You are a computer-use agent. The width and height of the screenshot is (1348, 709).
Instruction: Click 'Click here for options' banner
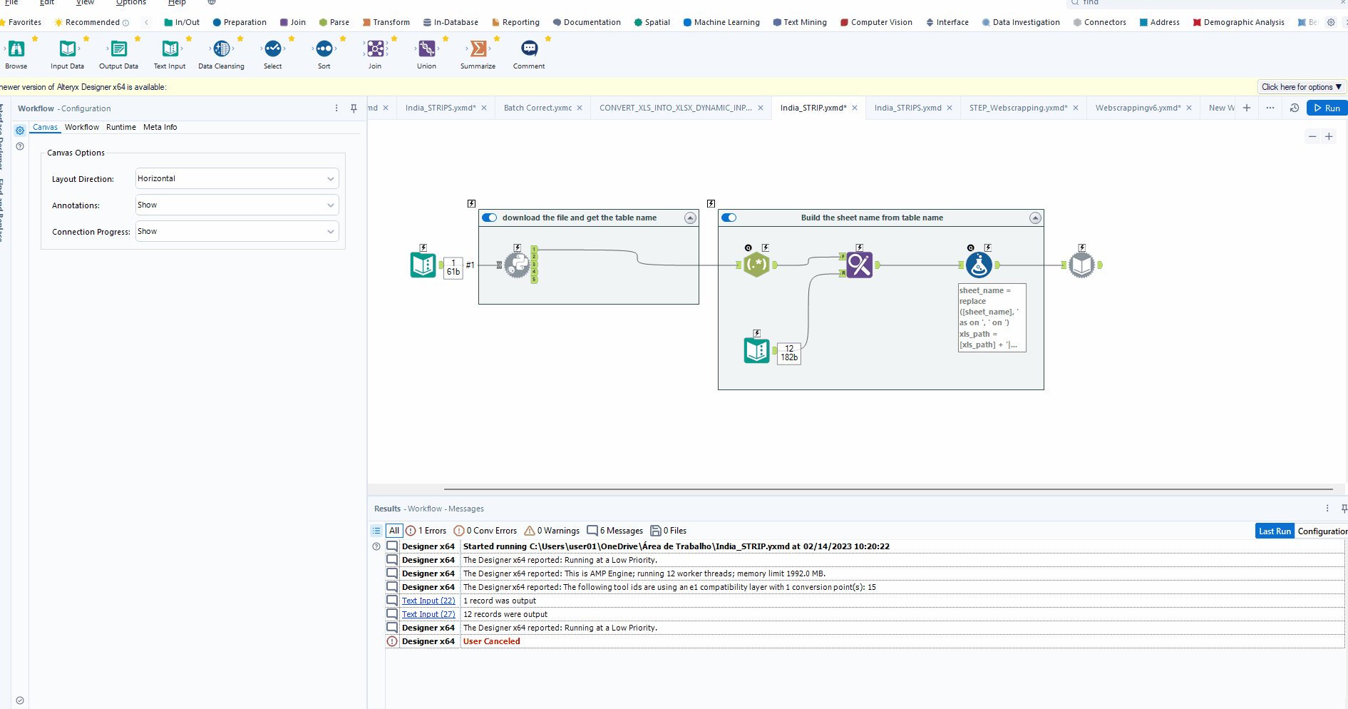(x=1300, y=86)
